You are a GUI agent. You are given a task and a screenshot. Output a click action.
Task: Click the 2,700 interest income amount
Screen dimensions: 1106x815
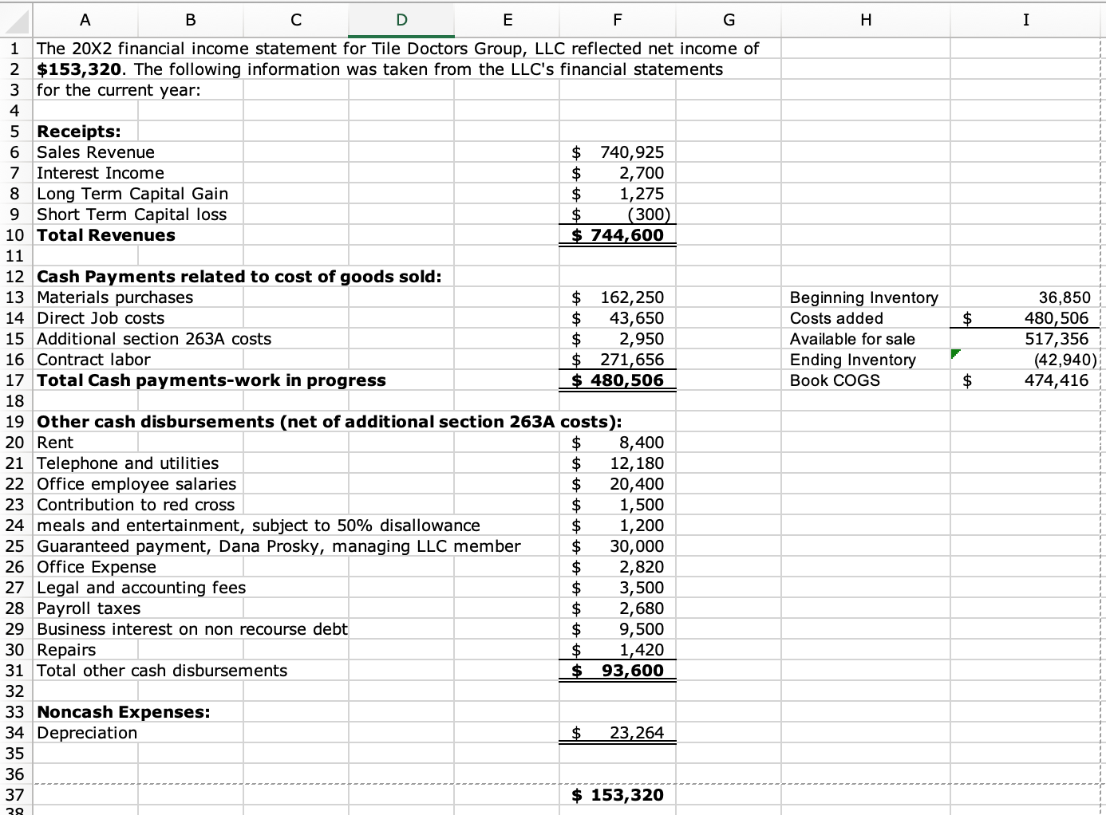pos(642,173)
